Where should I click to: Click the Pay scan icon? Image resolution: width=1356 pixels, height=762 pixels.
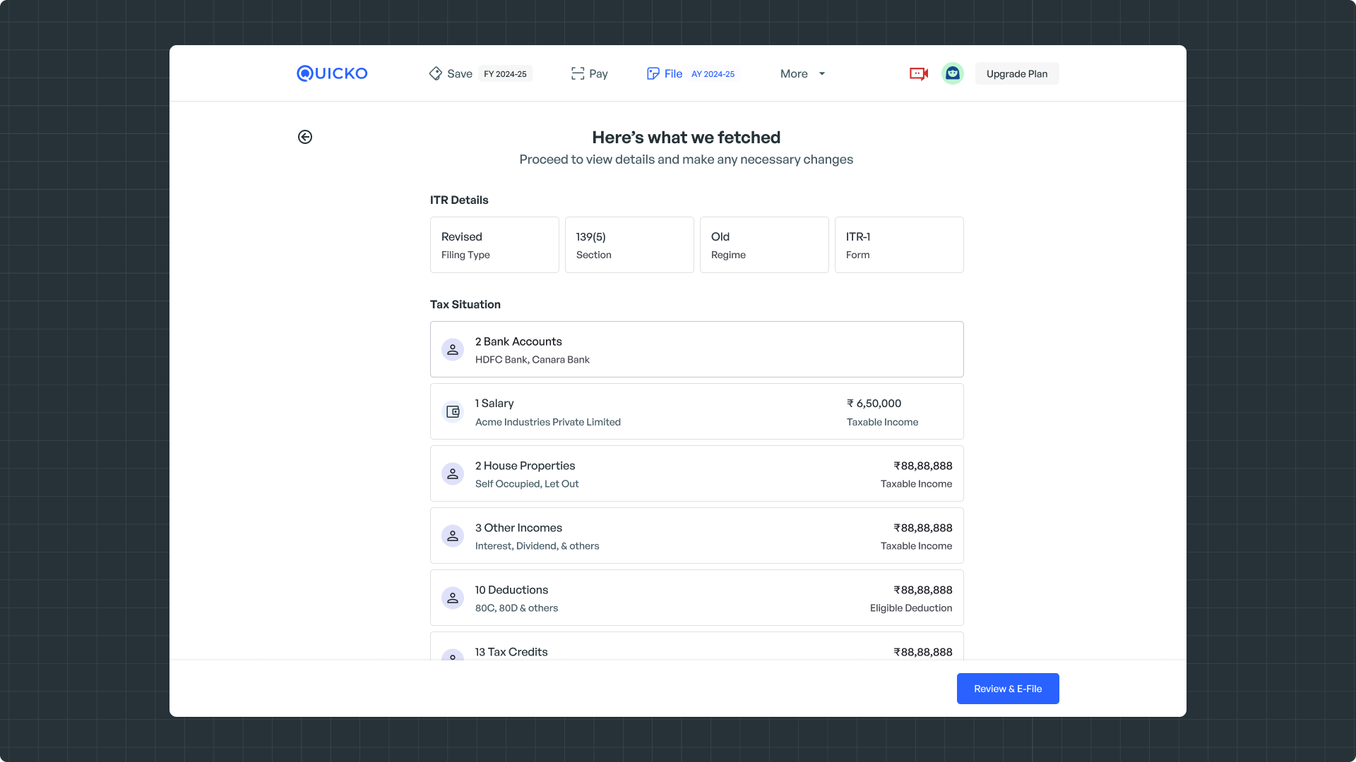[578, 73]
